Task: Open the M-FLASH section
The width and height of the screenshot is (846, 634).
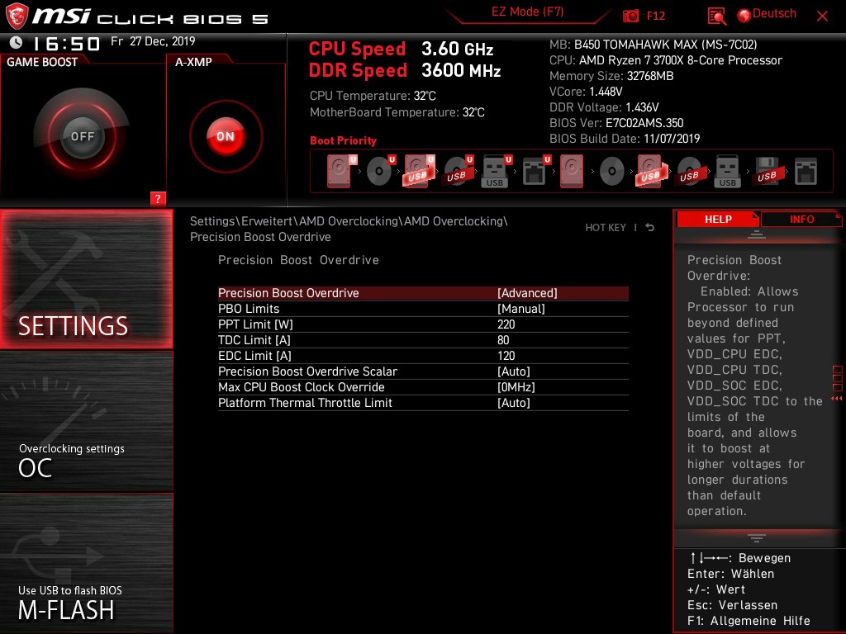Action: pyautogui.click(x=86, y=563)
